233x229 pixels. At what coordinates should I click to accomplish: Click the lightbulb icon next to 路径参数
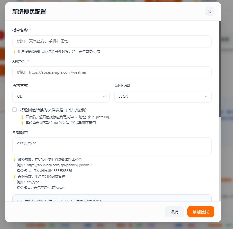point(14,160)
